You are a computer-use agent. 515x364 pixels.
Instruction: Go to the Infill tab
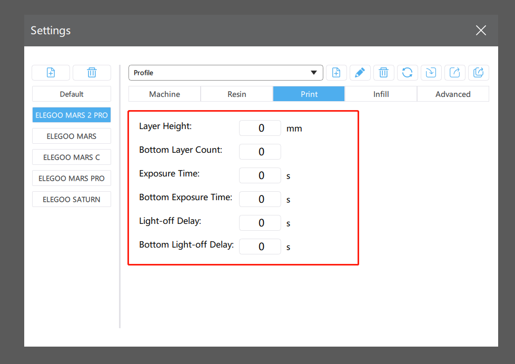[x=381, y=94]
